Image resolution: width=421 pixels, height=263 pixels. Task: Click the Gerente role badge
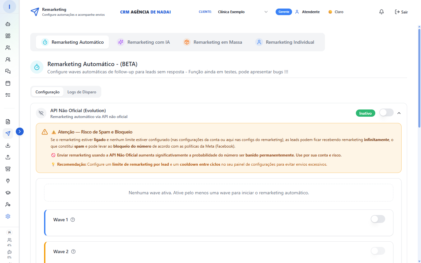pos(284,12)
